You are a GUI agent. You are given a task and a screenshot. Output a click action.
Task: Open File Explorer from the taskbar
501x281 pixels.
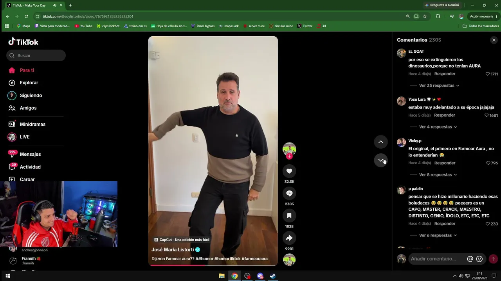[222, 276]
